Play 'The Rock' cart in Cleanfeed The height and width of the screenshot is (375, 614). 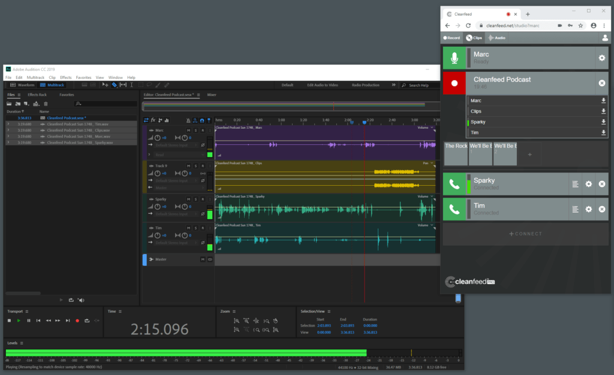(456, 153)
